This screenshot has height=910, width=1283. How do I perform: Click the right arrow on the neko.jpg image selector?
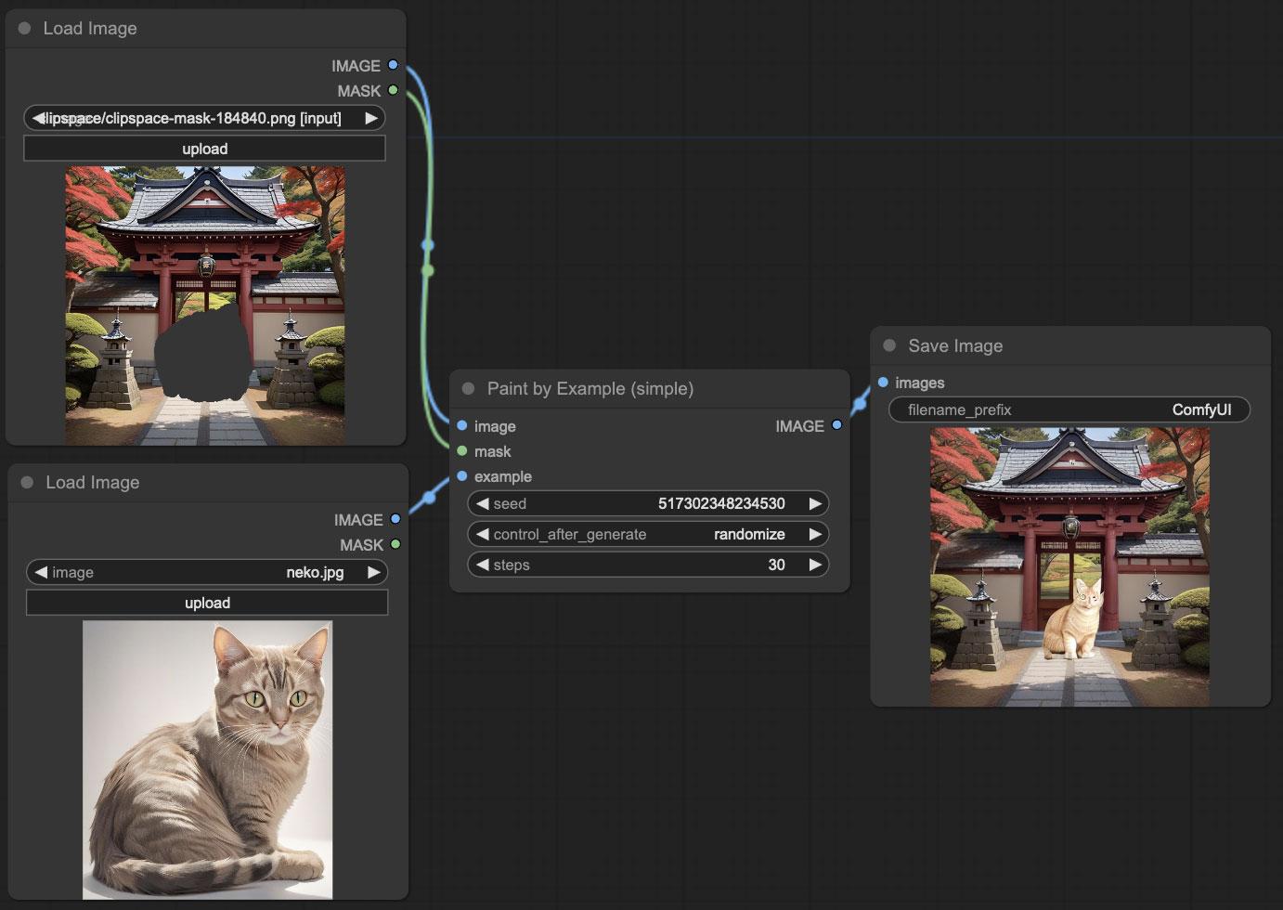(372, 572)
